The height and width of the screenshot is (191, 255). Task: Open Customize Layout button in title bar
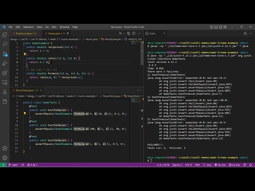[x=225, y=27]
